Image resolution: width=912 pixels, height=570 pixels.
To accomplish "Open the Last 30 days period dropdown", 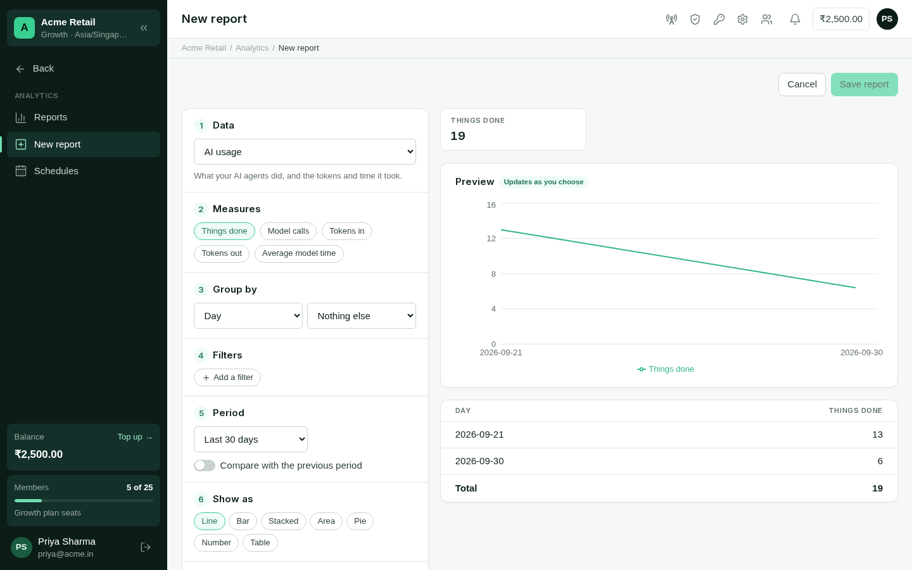I will [x=251, y=440].
